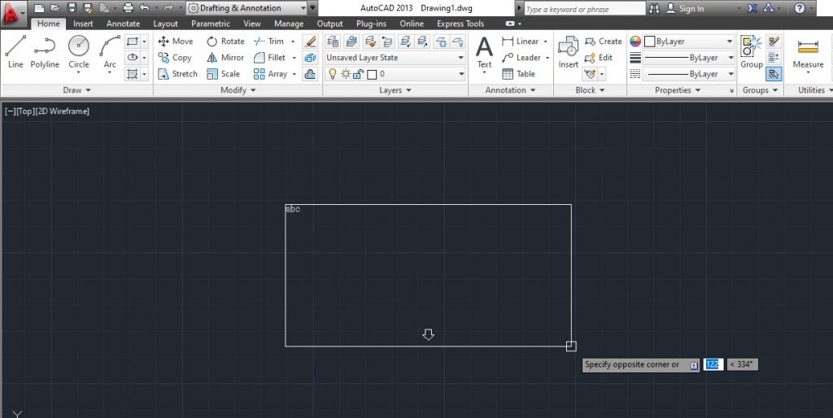Click the Explode icon in Modify panel
Screen dimensions: 833x418
point(310,58)
